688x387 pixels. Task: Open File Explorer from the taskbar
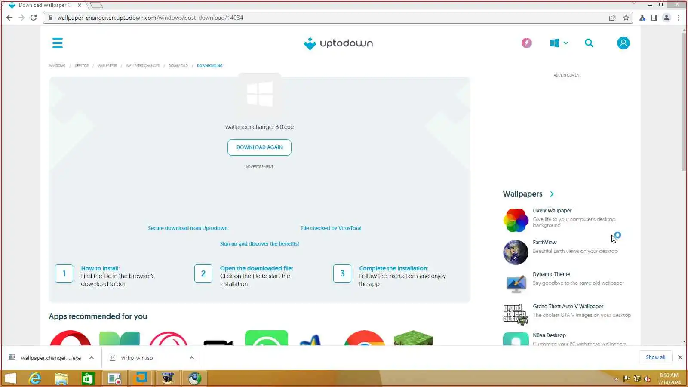tap(61, 378)
